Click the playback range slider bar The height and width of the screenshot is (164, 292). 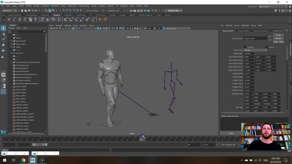pyautogui.click(x=40, y=144)
